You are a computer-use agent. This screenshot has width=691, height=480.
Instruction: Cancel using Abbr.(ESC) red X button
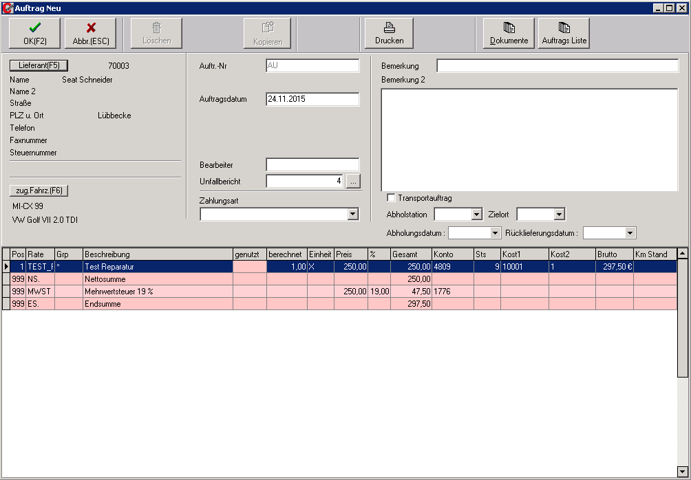(90, 33)
